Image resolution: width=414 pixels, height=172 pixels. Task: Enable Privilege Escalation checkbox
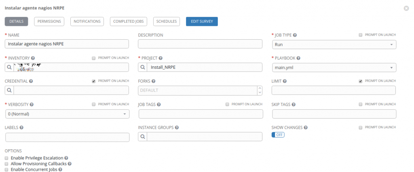(6, 158)
